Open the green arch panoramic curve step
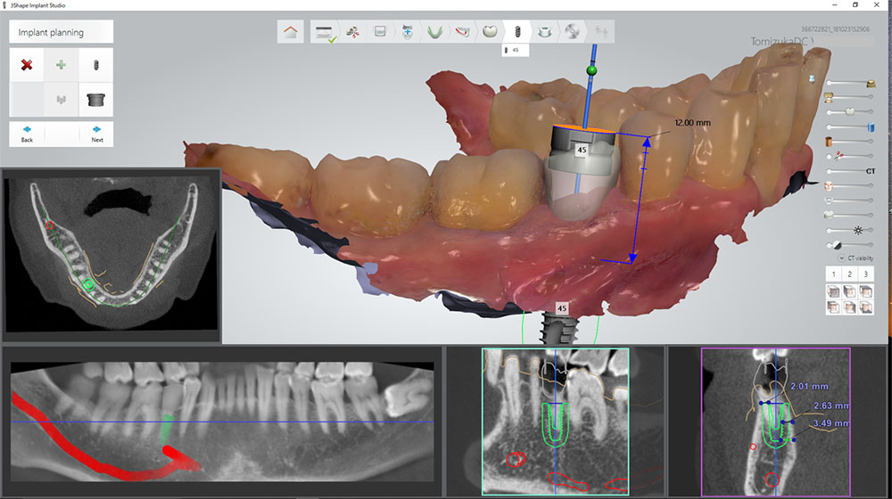 (x=434, y=32)
